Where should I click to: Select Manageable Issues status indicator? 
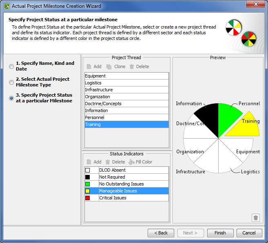click(x=126, y=191)
